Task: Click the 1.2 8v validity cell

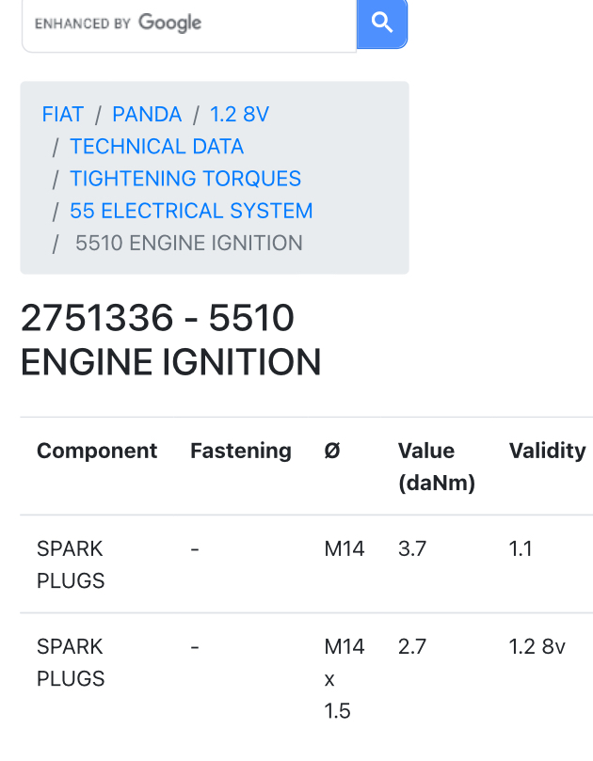Action: click(x=537, y=646)
